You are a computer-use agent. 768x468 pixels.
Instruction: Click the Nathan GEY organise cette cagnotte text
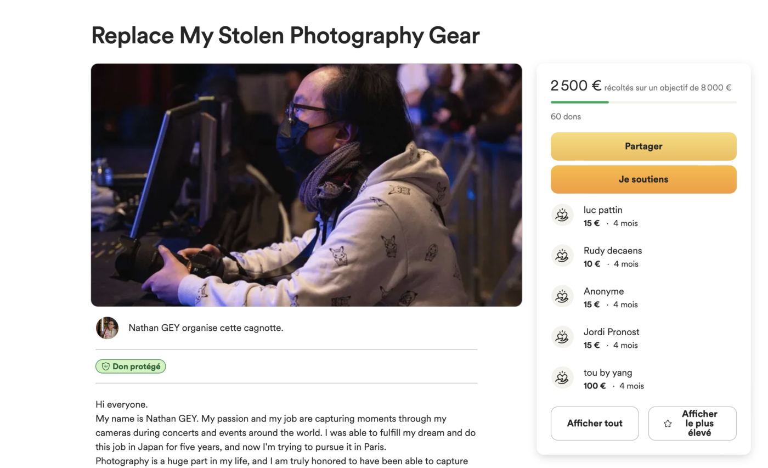click(206, 328)
